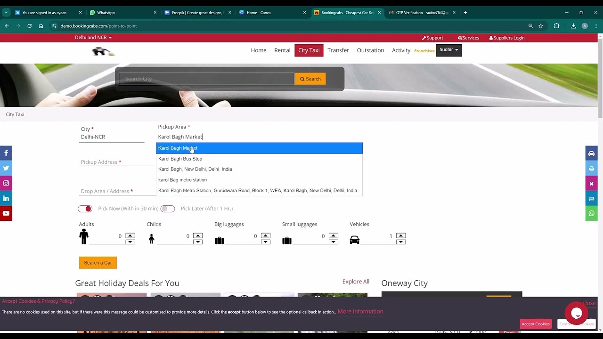The height and width of the screenshot is (339, 603).
Task: View site information icon in address bar
Action: pos(54,26)
